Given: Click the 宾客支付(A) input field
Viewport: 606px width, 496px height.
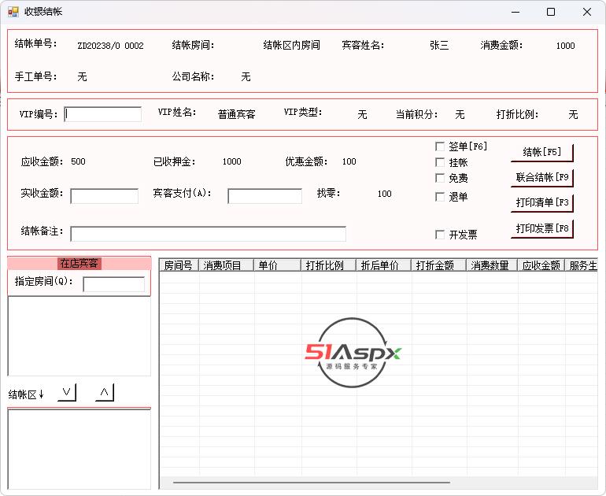Looking at the screenshot, I should (x=264, y=196).
